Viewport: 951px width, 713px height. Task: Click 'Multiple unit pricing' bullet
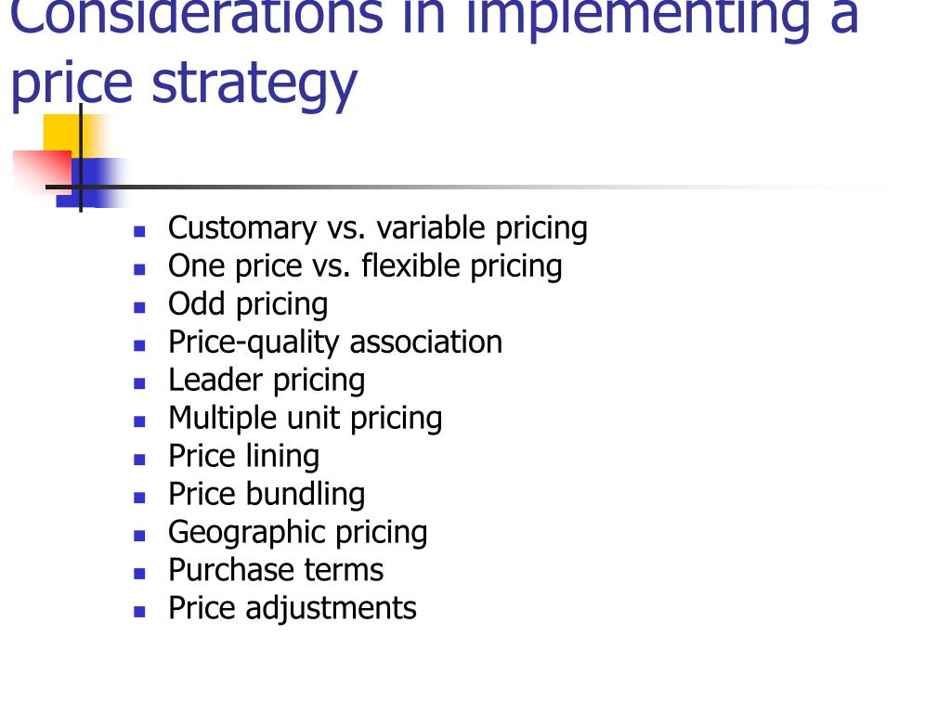coord(305,419)
